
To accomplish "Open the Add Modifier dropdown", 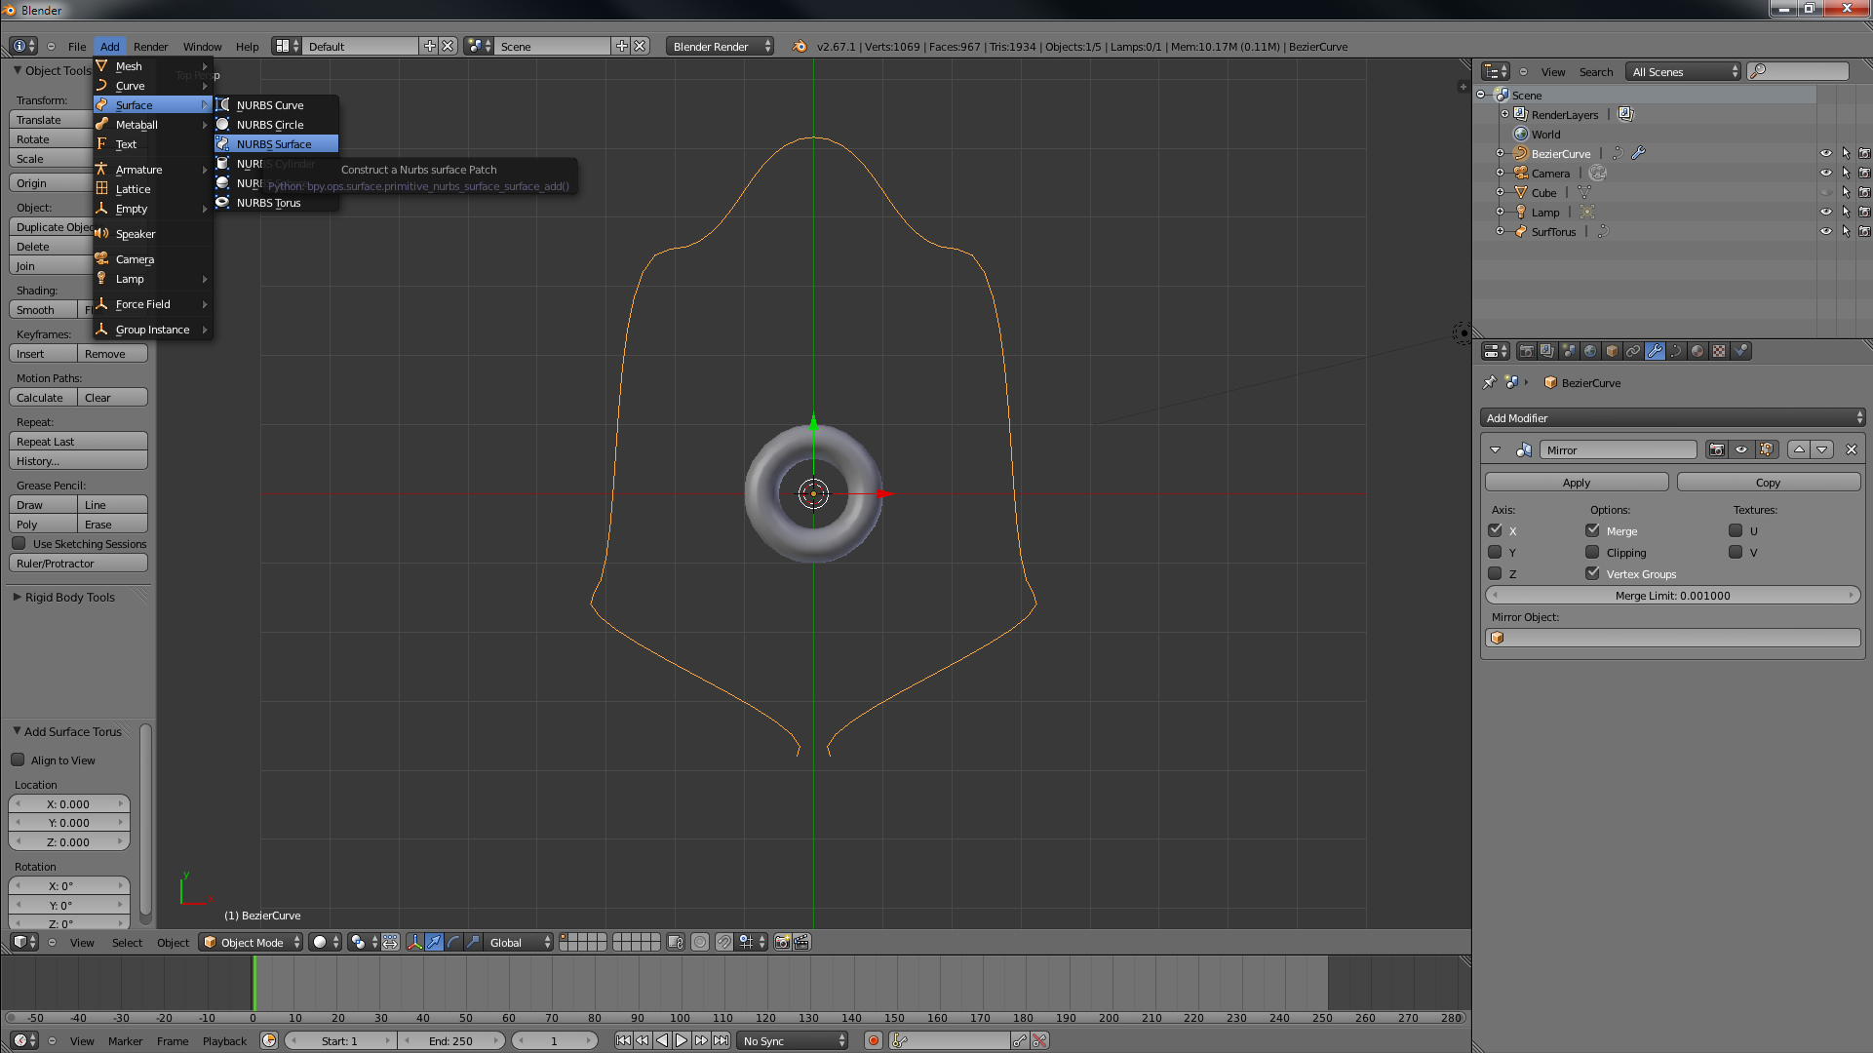I will tap(1672, 418).
